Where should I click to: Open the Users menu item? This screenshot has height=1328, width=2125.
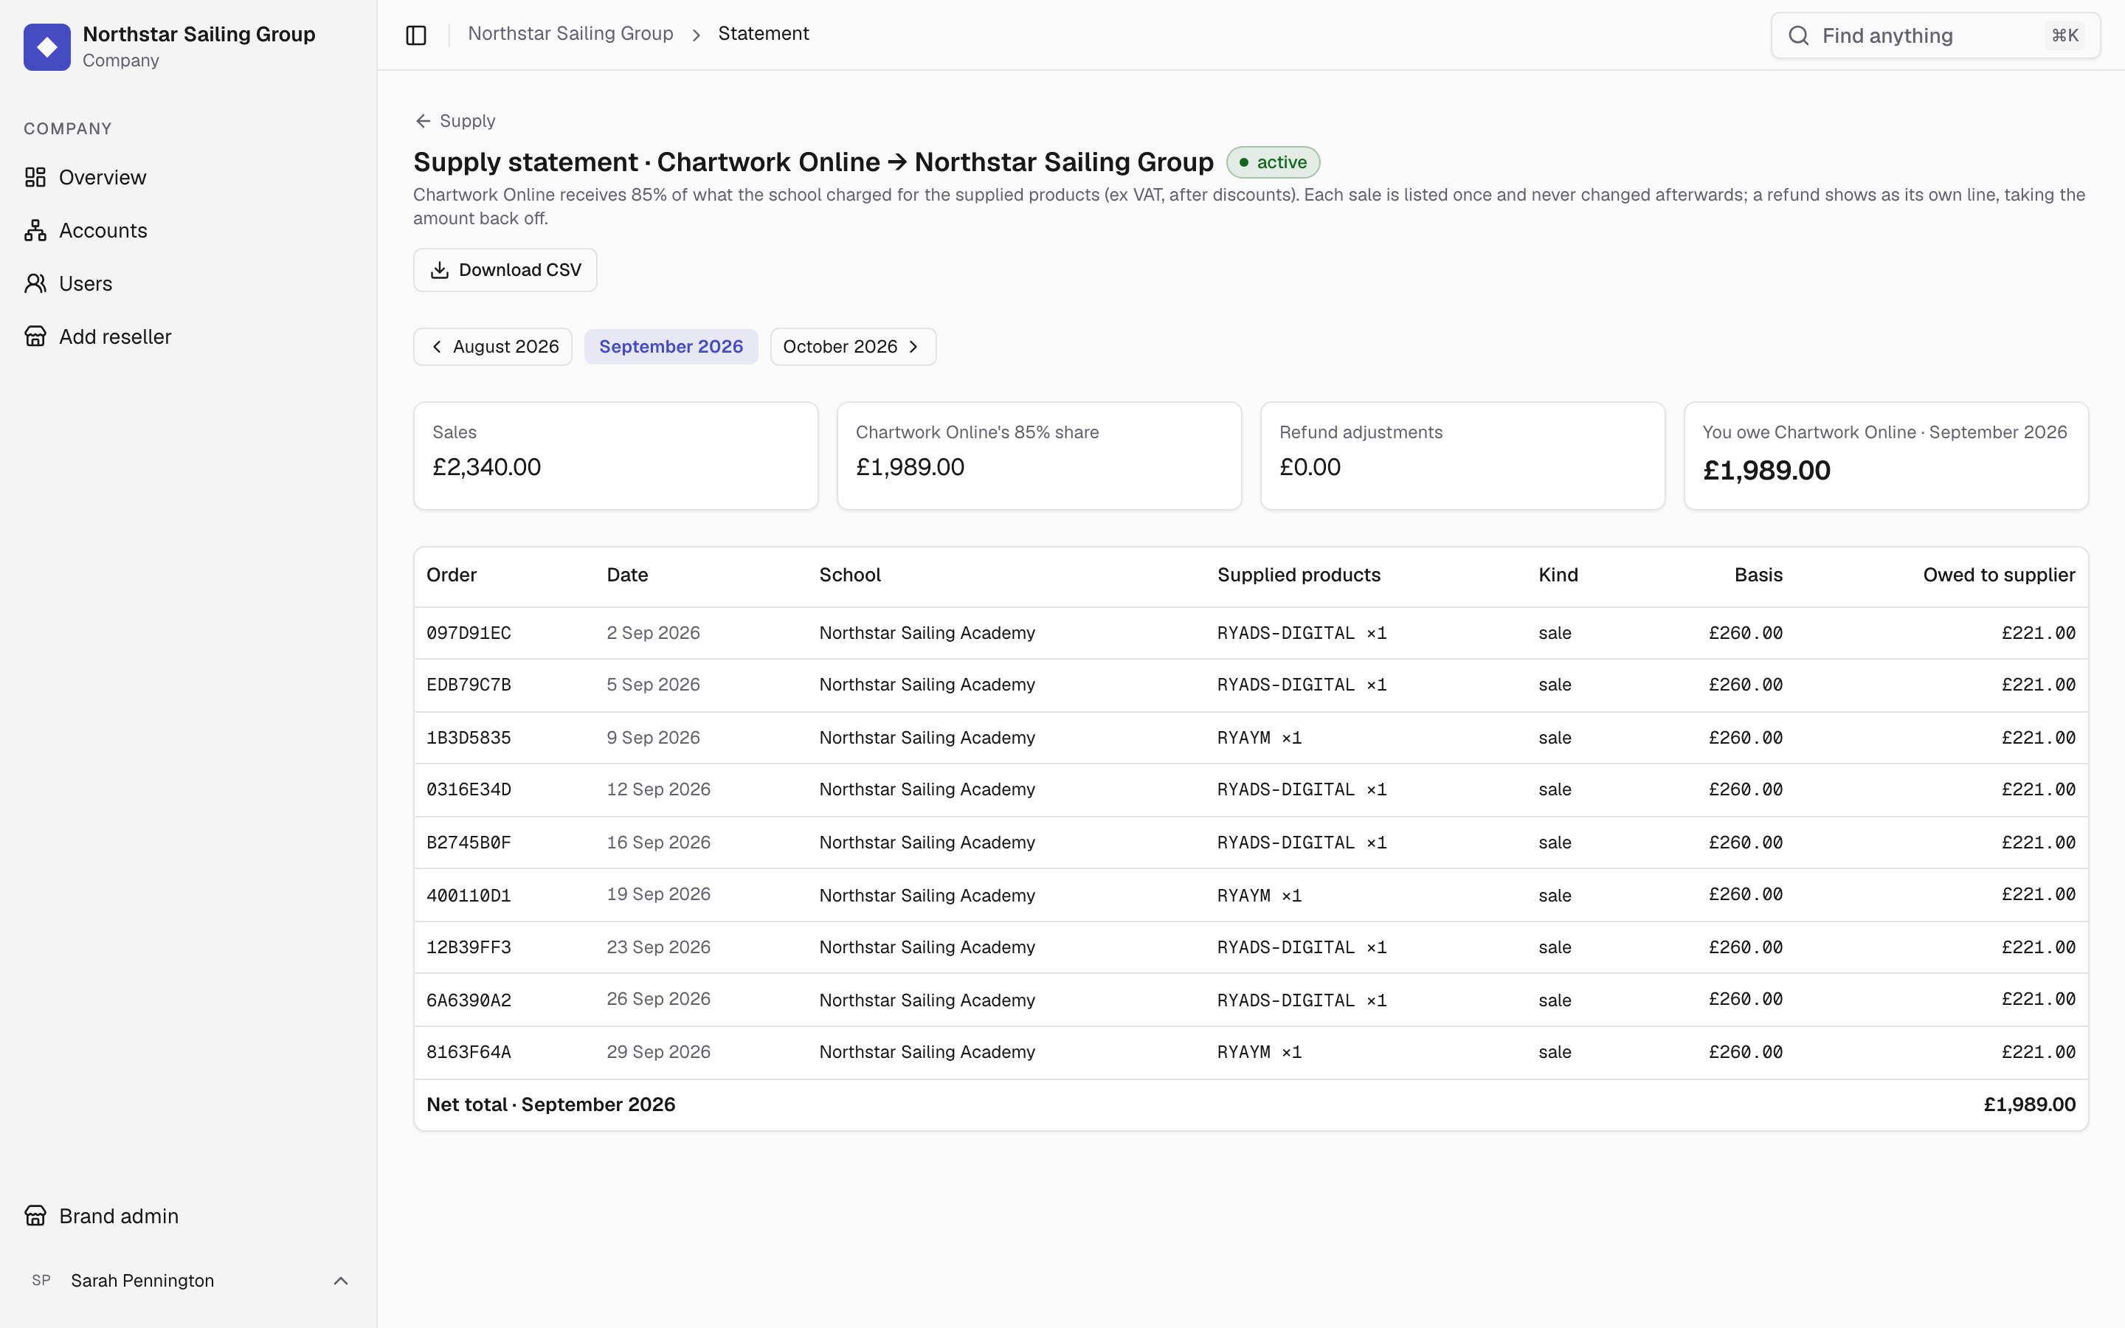(188, 284)
